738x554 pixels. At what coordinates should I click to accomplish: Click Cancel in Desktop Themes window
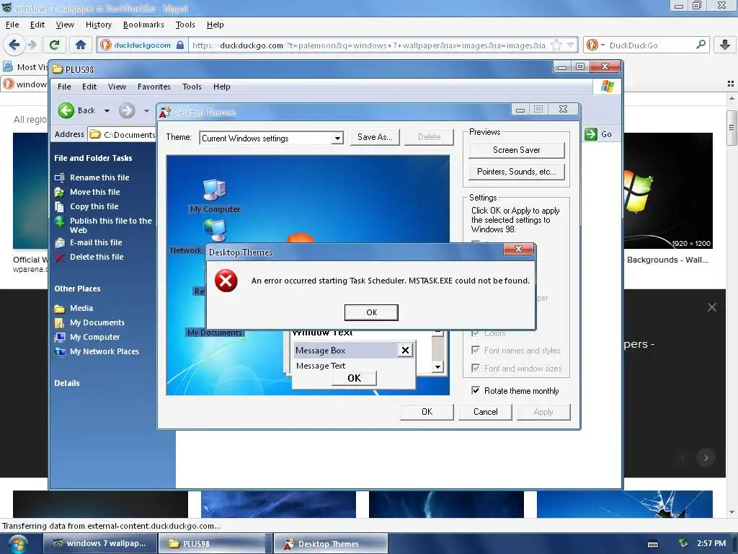(485, 412)
